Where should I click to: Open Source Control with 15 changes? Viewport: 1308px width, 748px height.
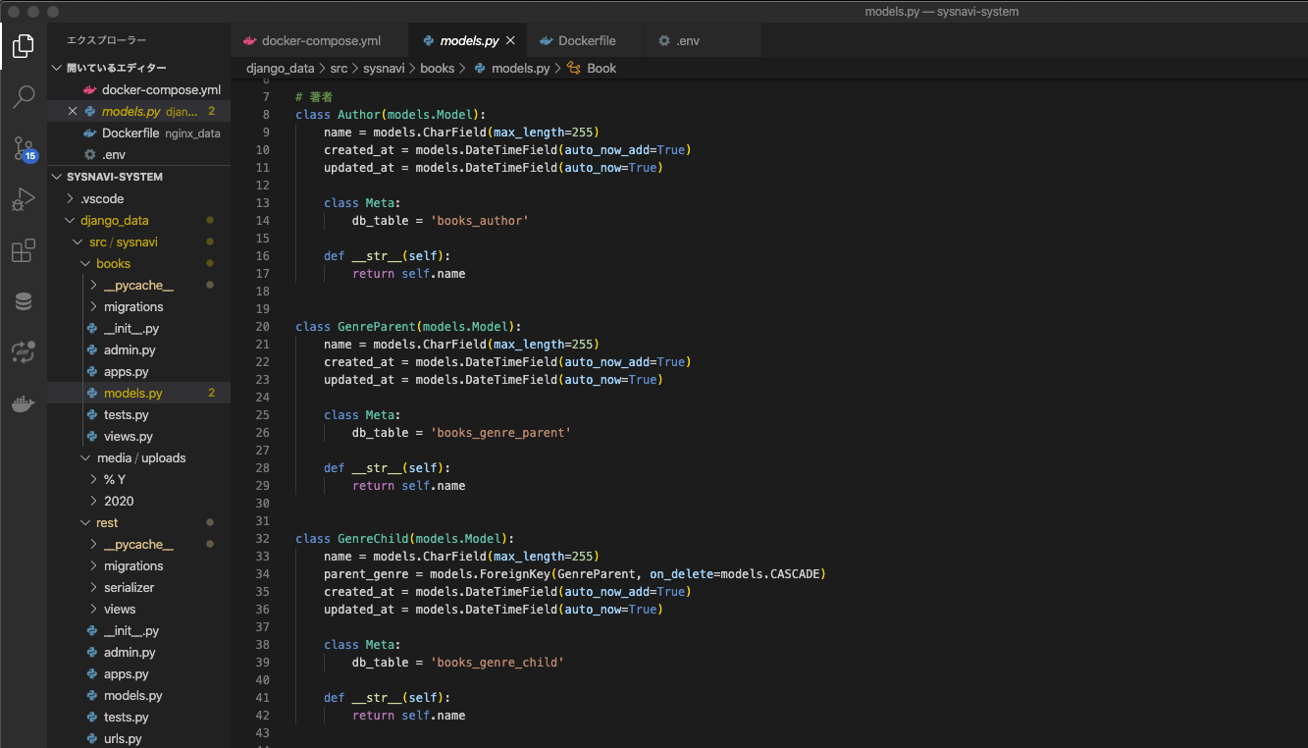pos(24,149)
